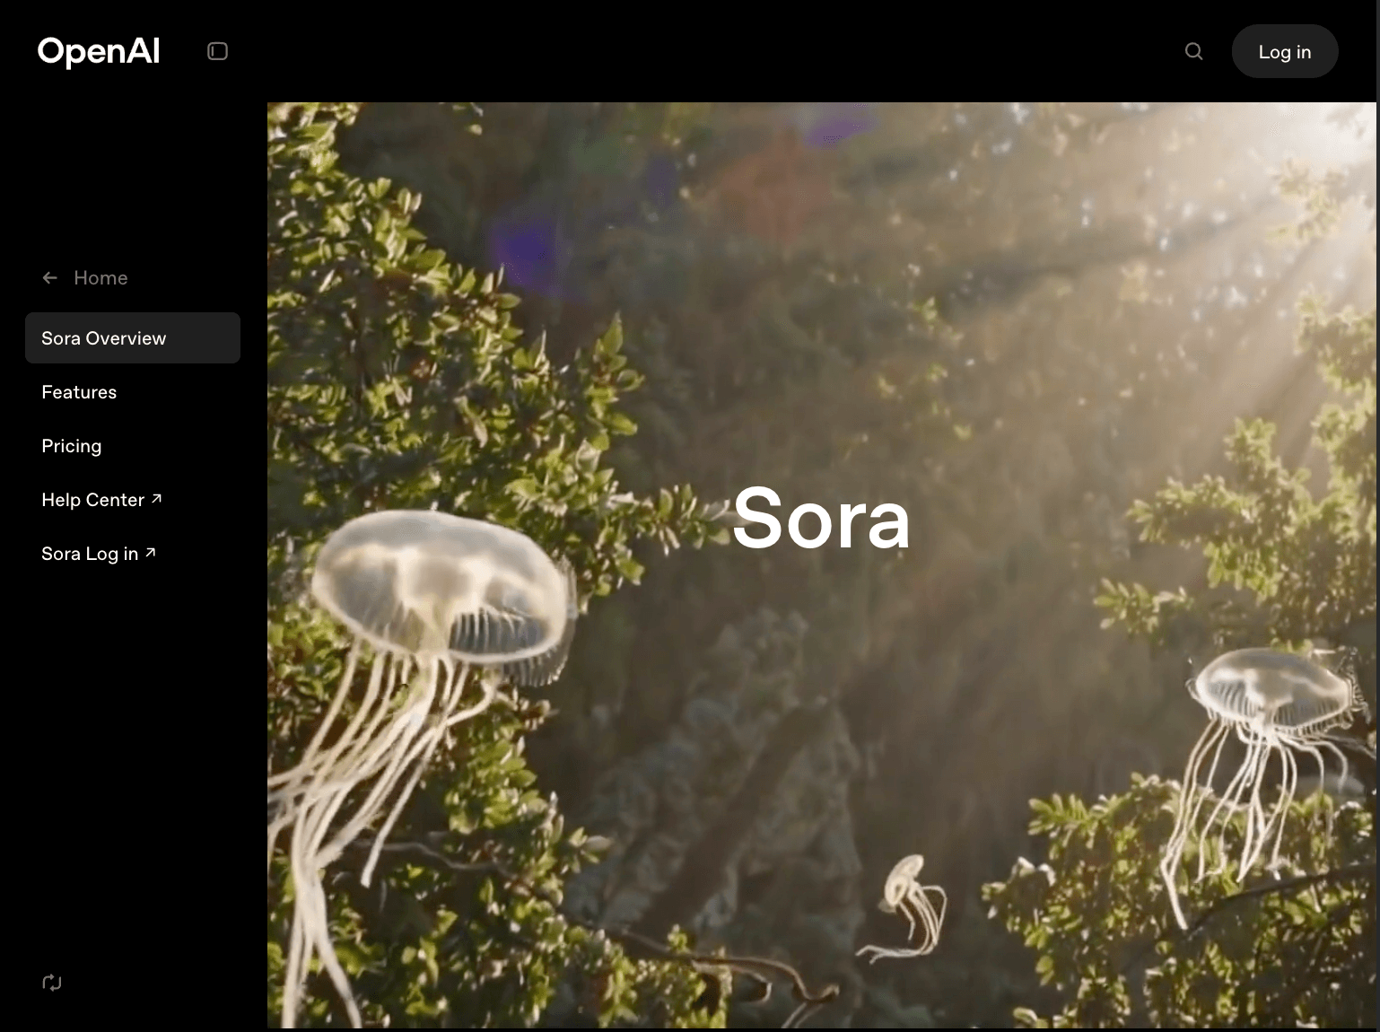This screenshot has height=1032, width=1380.
Task: Open the Features sidebar item
Action: pos(79,392)
